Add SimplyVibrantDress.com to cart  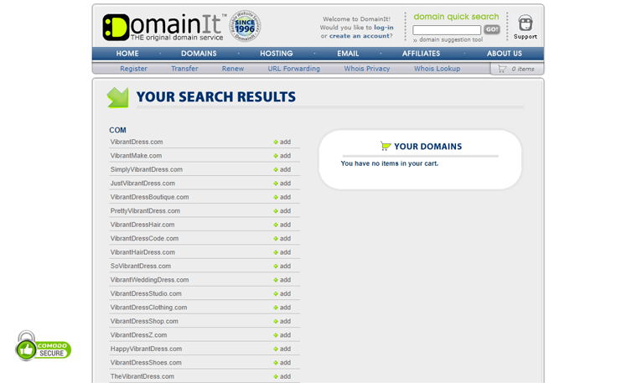click(282, 169)
